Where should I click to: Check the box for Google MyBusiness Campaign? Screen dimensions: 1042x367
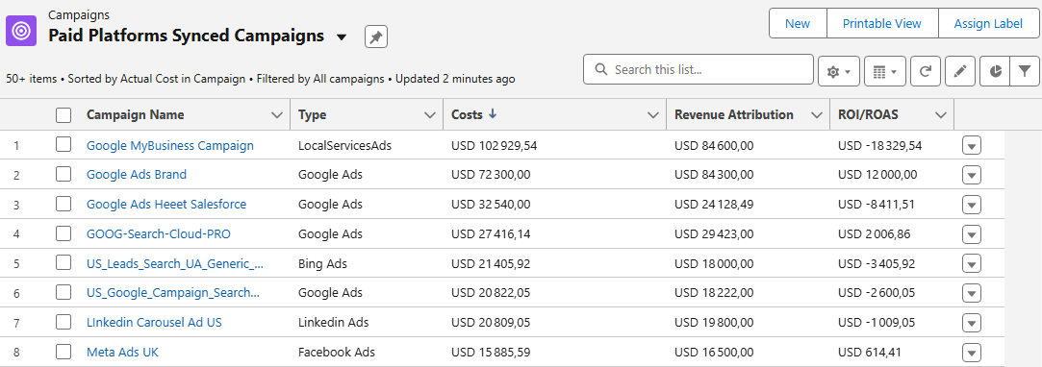tap(64, 145)
